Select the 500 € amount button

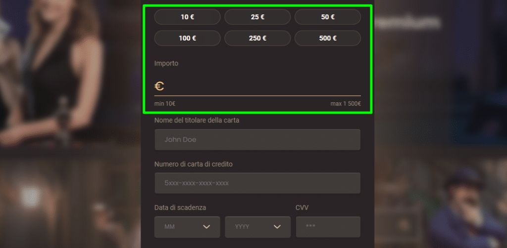click(x=328, y=38)
